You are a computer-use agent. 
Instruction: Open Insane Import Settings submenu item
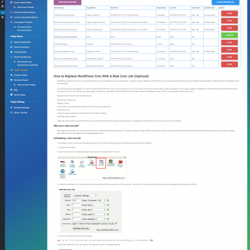(x=26, y=7)
